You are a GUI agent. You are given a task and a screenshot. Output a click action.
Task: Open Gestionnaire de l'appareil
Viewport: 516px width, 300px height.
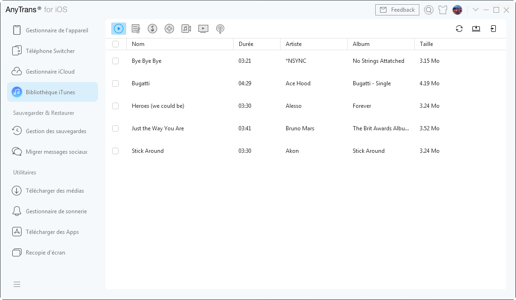pyautogui.click(x=53, y=30)
